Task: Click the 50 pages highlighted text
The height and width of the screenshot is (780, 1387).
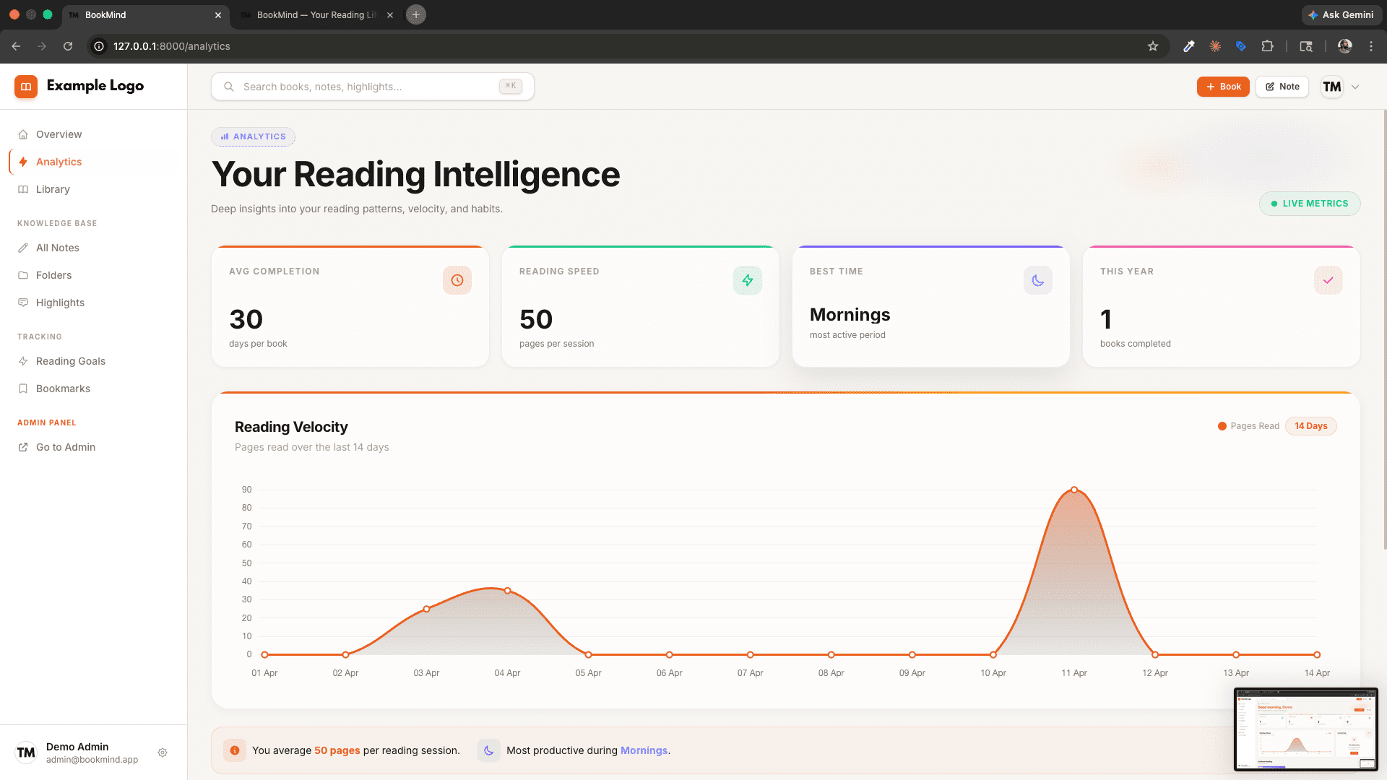Action: click(337, 750)
